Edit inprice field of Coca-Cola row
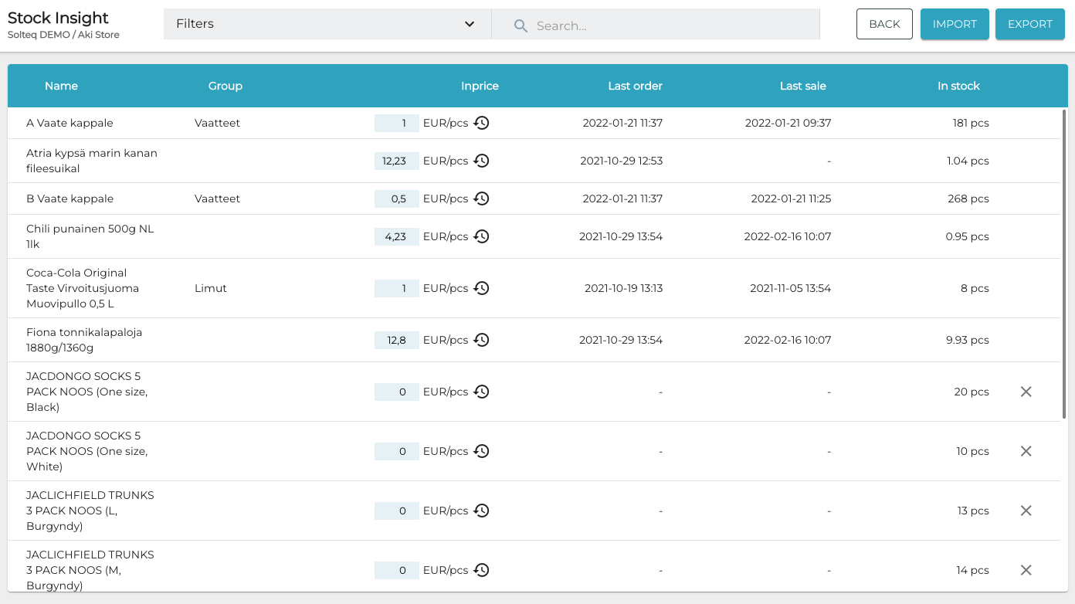Image resolution: width=1075 pixels, height=604 pixels. 397,288
